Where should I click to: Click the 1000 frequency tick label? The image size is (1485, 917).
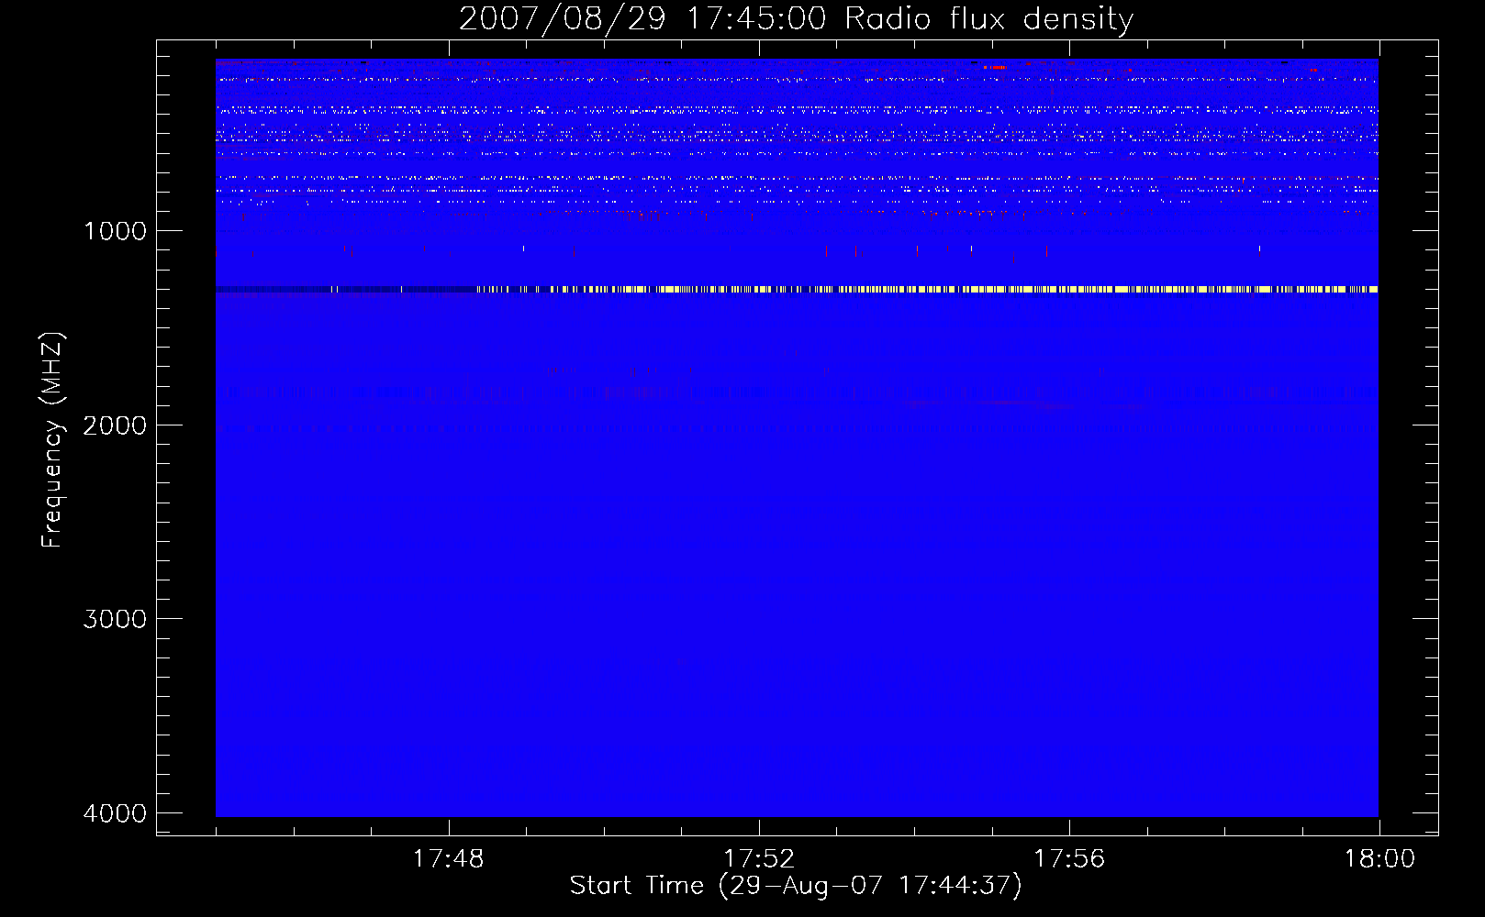click(x=115, y=231)
